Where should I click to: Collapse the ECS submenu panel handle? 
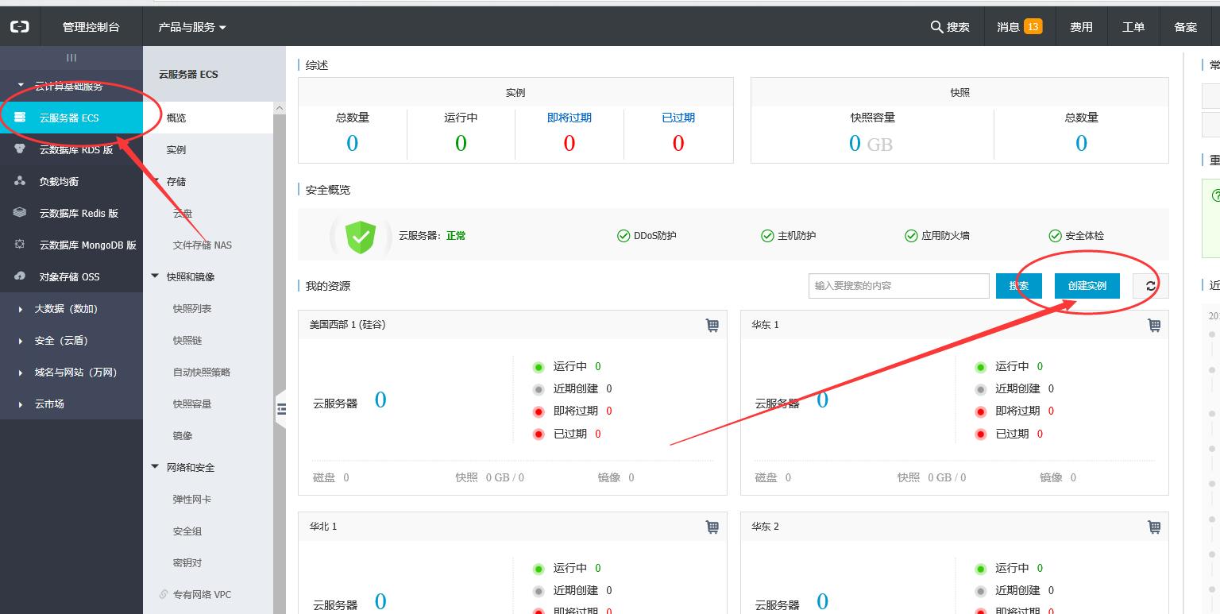(x=280, y=409)
